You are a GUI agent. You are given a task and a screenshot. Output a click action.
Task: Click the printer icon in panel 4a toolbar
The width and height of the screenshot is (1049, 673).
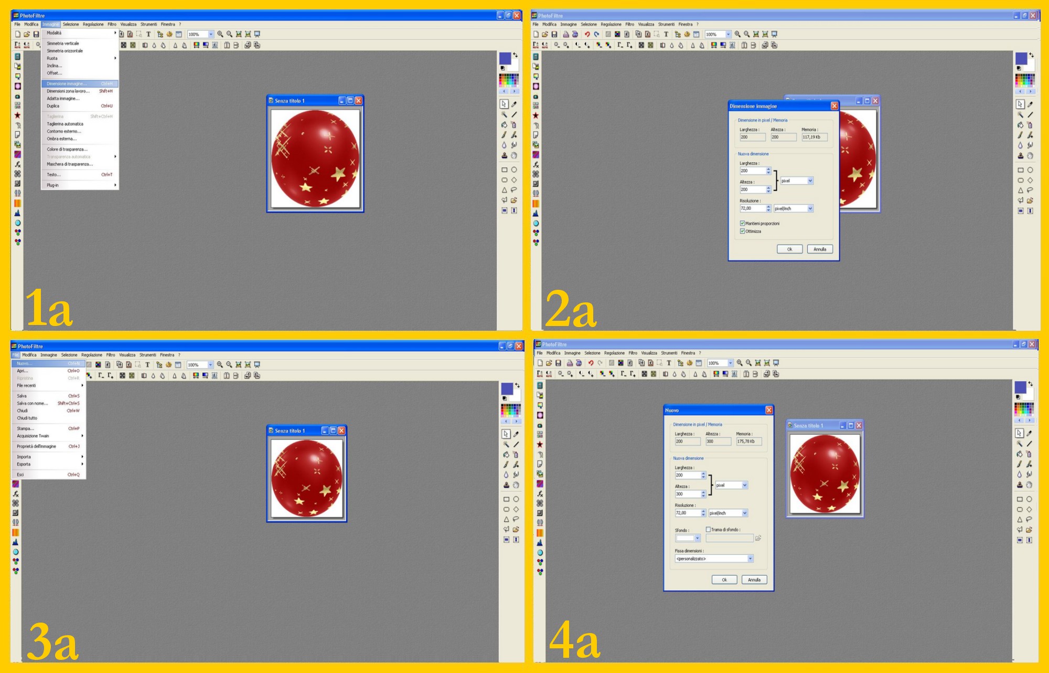570,363
